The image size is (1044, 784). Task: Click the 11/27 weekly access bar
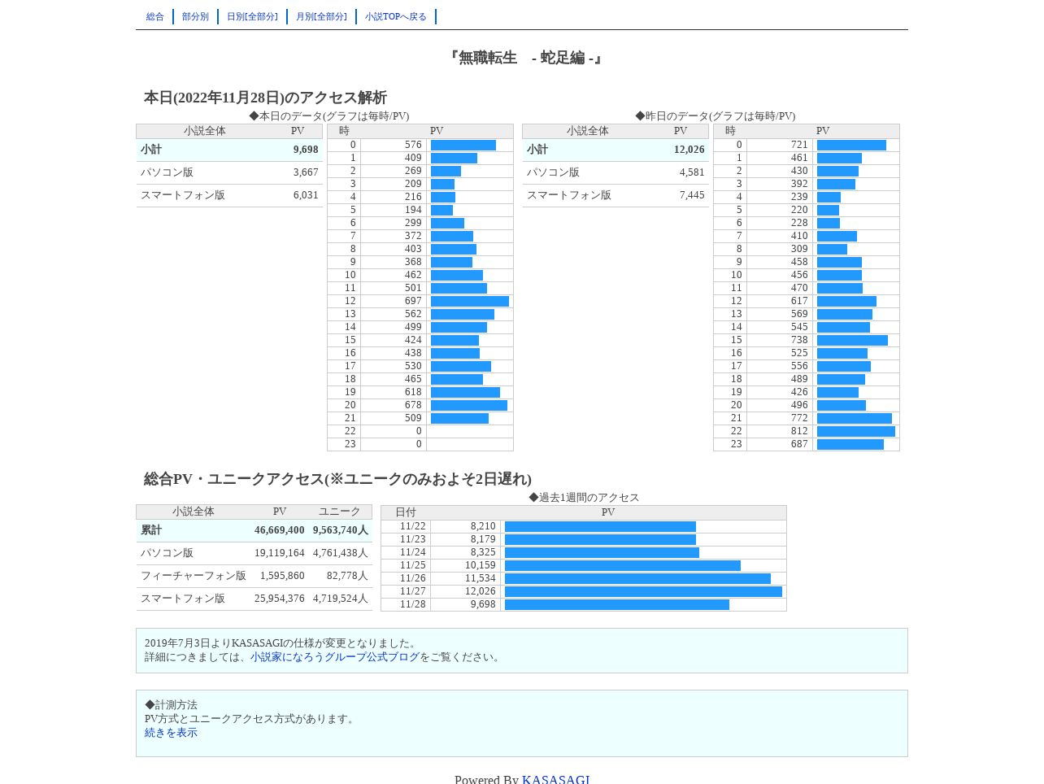(x=643, y=591)
